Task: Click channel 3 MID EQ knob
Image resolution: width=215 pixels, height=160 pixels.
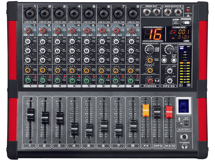Action: (x=57, y=51)
